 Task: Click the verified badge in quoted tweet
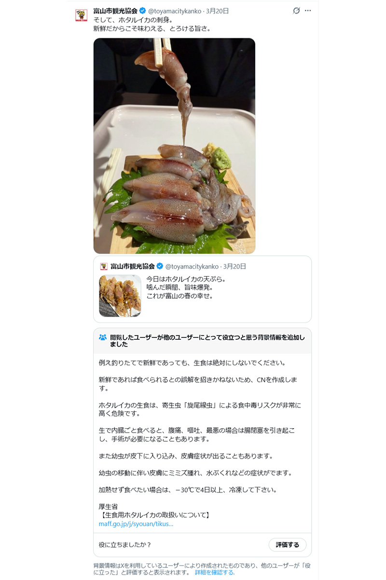tap(160, 266)
